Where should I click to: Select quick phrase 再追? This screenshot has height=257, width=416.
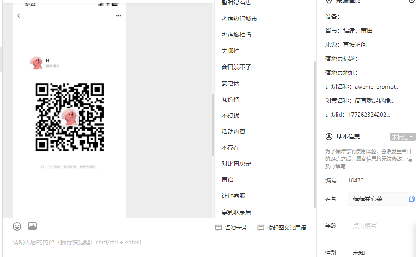[228, 180]
